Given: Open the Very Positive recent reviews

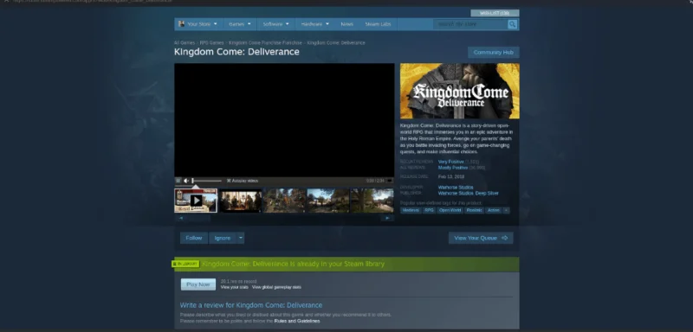Looking at the screenshot, I should (450, 162).
